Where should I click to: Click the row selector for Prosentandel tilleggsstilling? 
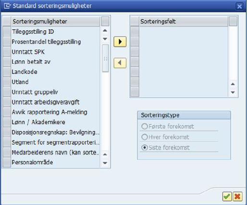(7, 42)
